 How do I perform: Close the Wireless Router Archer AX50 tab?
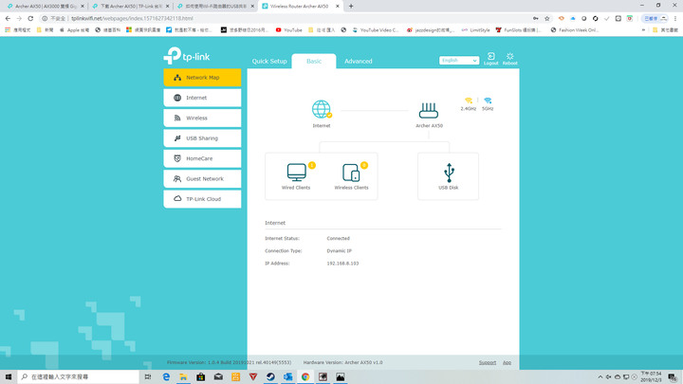[338, 6]
